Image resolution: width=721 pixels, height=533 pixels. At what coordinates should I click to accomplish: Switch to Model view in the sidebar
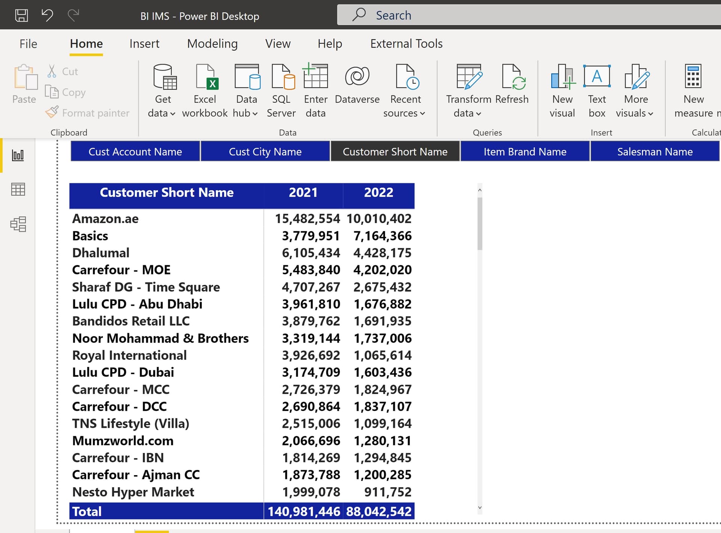[18, 224]
